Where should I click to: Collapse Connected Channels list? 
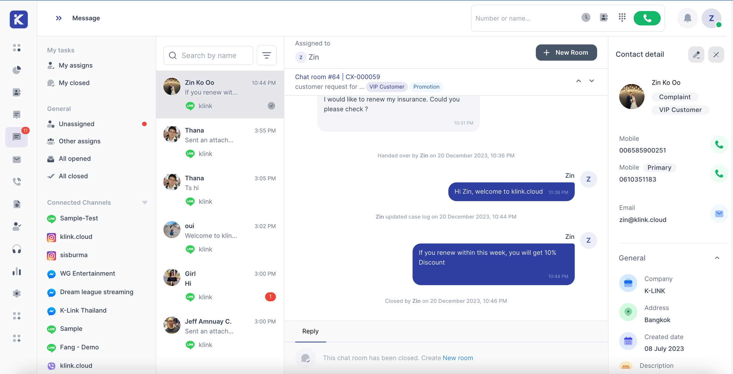point(144,202)
